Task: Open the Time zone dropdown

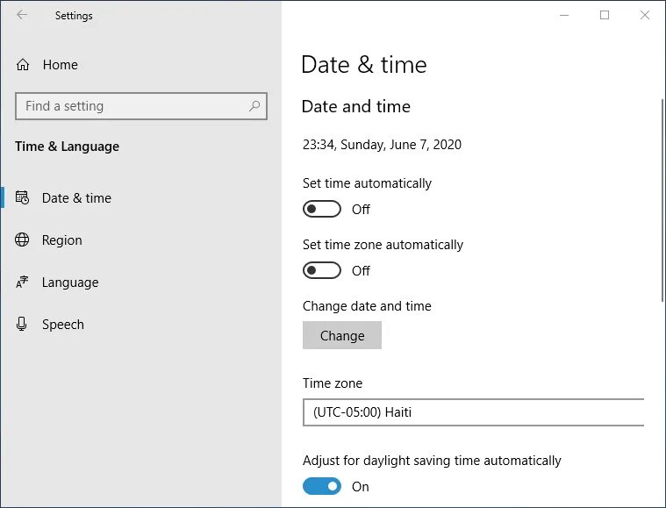Action: (474, 411)
